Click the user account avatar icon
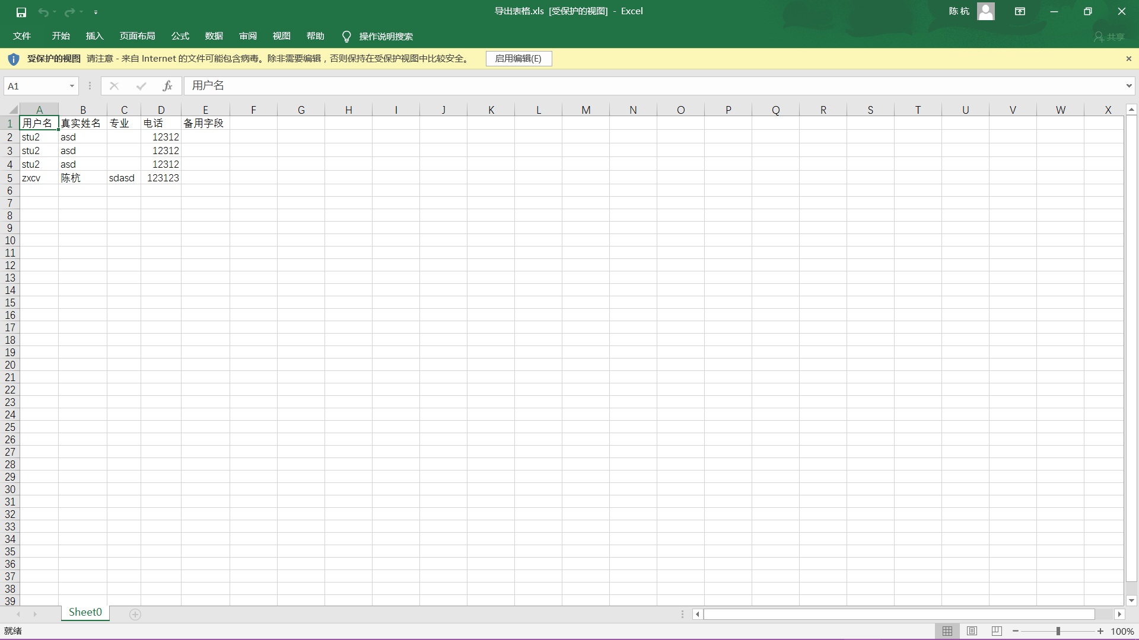The height and width of the screenshot is (640, 1139). 985,11
